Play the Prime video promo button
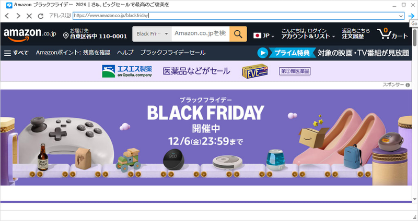418x221 pixels. 263,53
